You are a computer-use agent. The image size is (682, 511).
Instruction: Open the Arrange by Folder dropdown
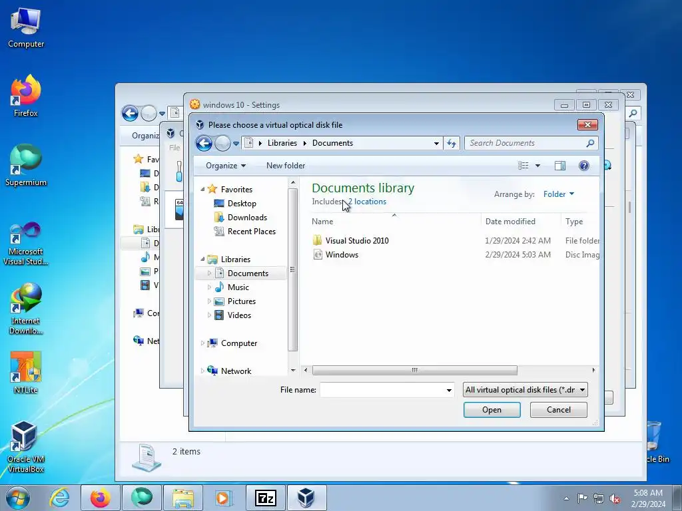click(x=559, y=194)
